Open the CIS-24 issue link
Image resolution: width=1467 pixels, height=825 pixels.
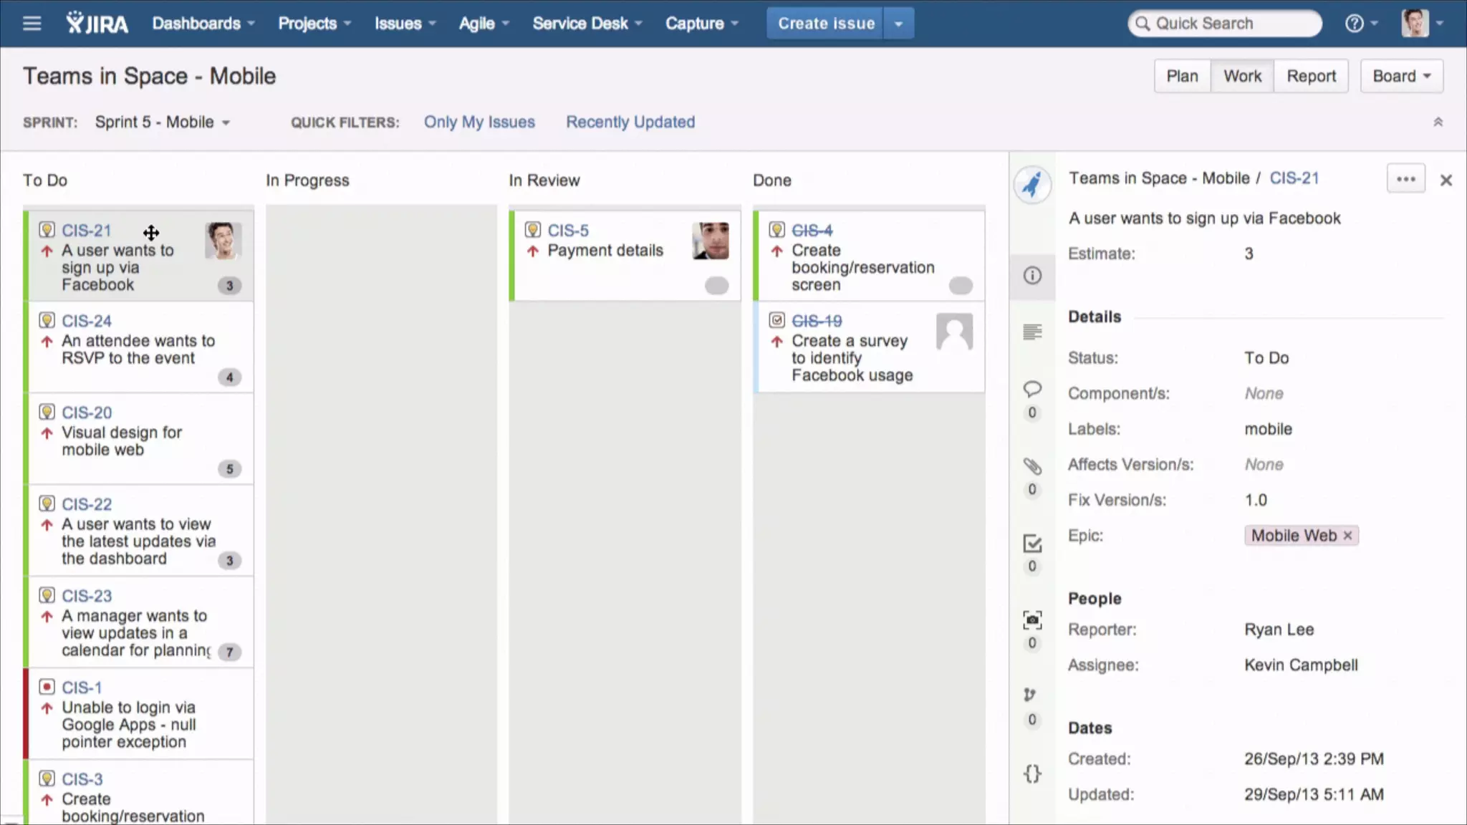click(87, 321)
